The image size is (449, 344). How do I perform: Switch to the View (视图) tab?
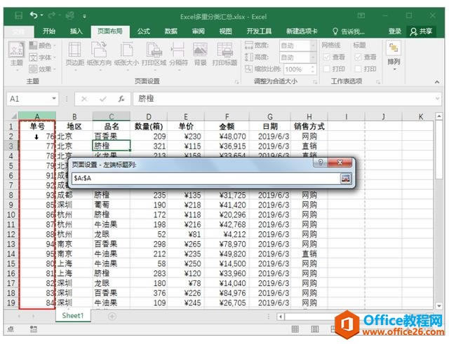click(225, 31)
